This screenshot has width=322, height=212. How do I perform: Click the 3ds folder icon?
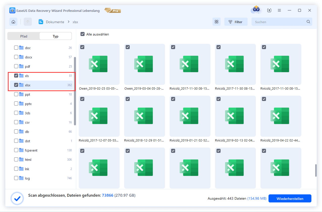[21, 113]
